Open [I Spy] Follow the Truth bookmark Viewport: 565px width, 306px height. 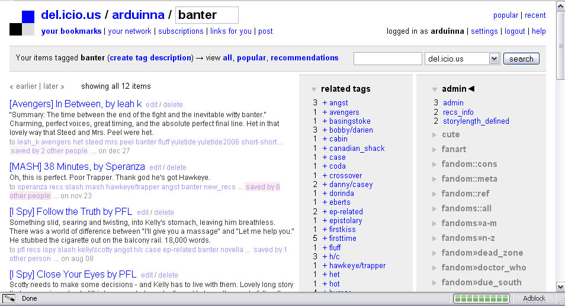[x=70, y=212]
